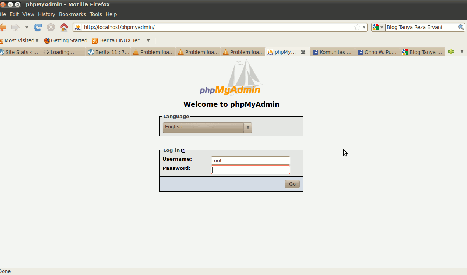Open a new tab with plus icon
467x275 pixels.
pyautogui.click(x=451, y=52)
